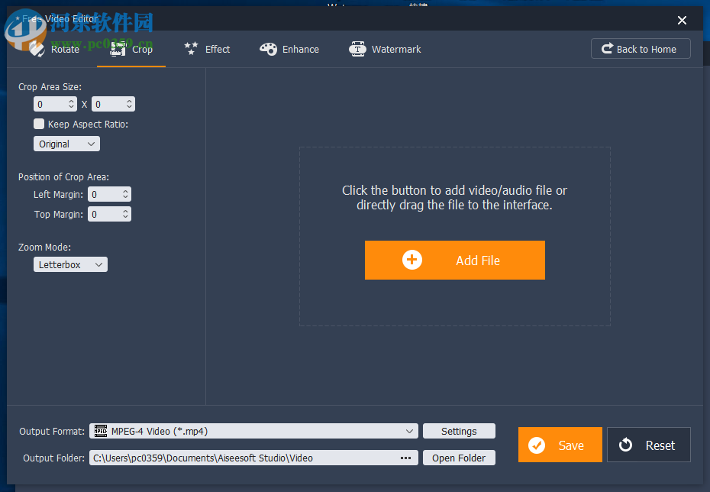Click the Watermark text icon
This screenshot has height=492, width=710.
(357, 48)
